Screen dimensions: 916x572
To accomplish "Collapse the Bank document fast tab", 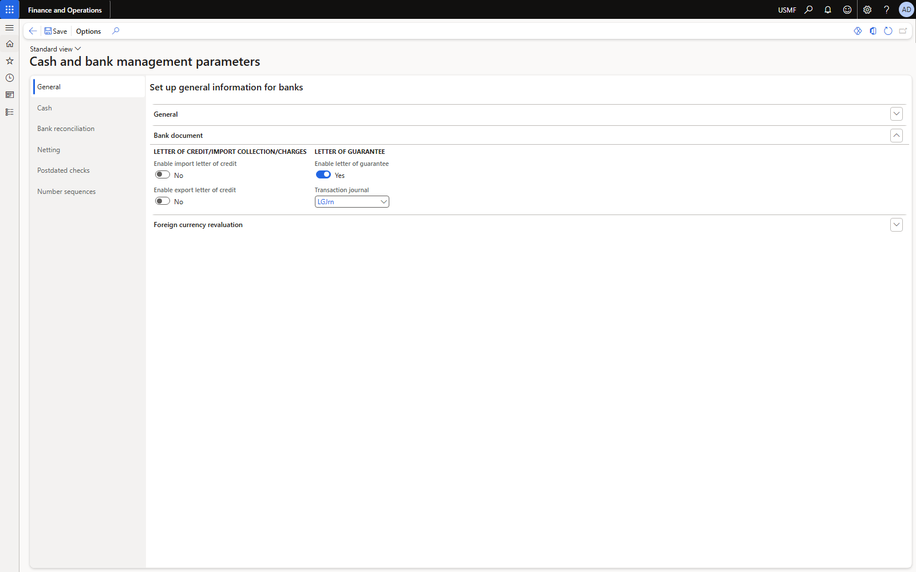I will pyautogui.click(x=897, y=135).
